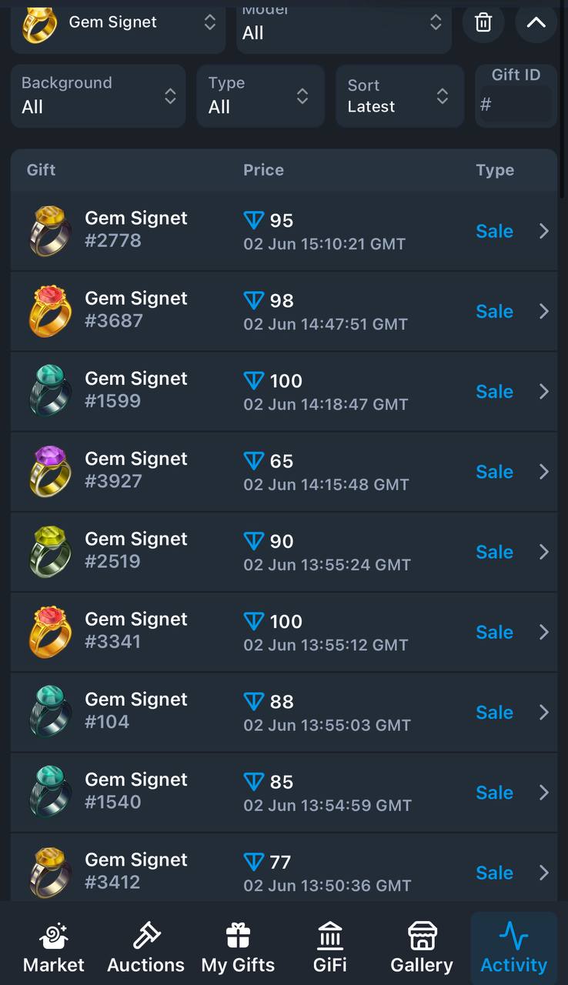568x985 pixels.
Task: Focus the Gift ID input field
Action: pyautogui.click(x=516, y=104)
